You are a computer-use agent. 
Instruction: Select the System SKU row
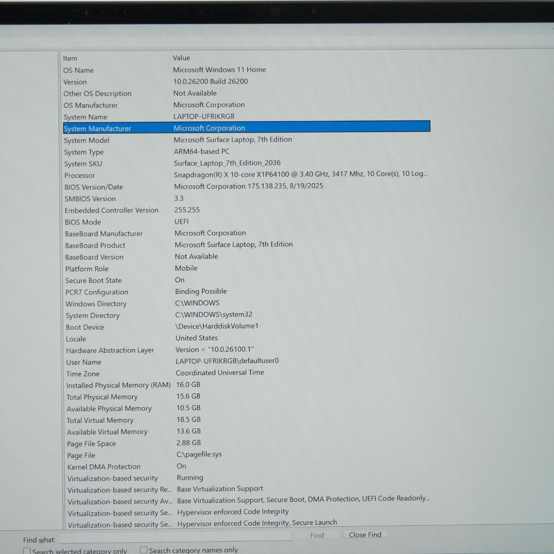click(x=247, y=163)
